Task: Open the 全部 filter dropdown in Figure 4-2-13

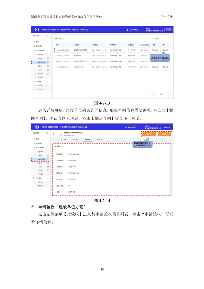Action: (162, 39)
